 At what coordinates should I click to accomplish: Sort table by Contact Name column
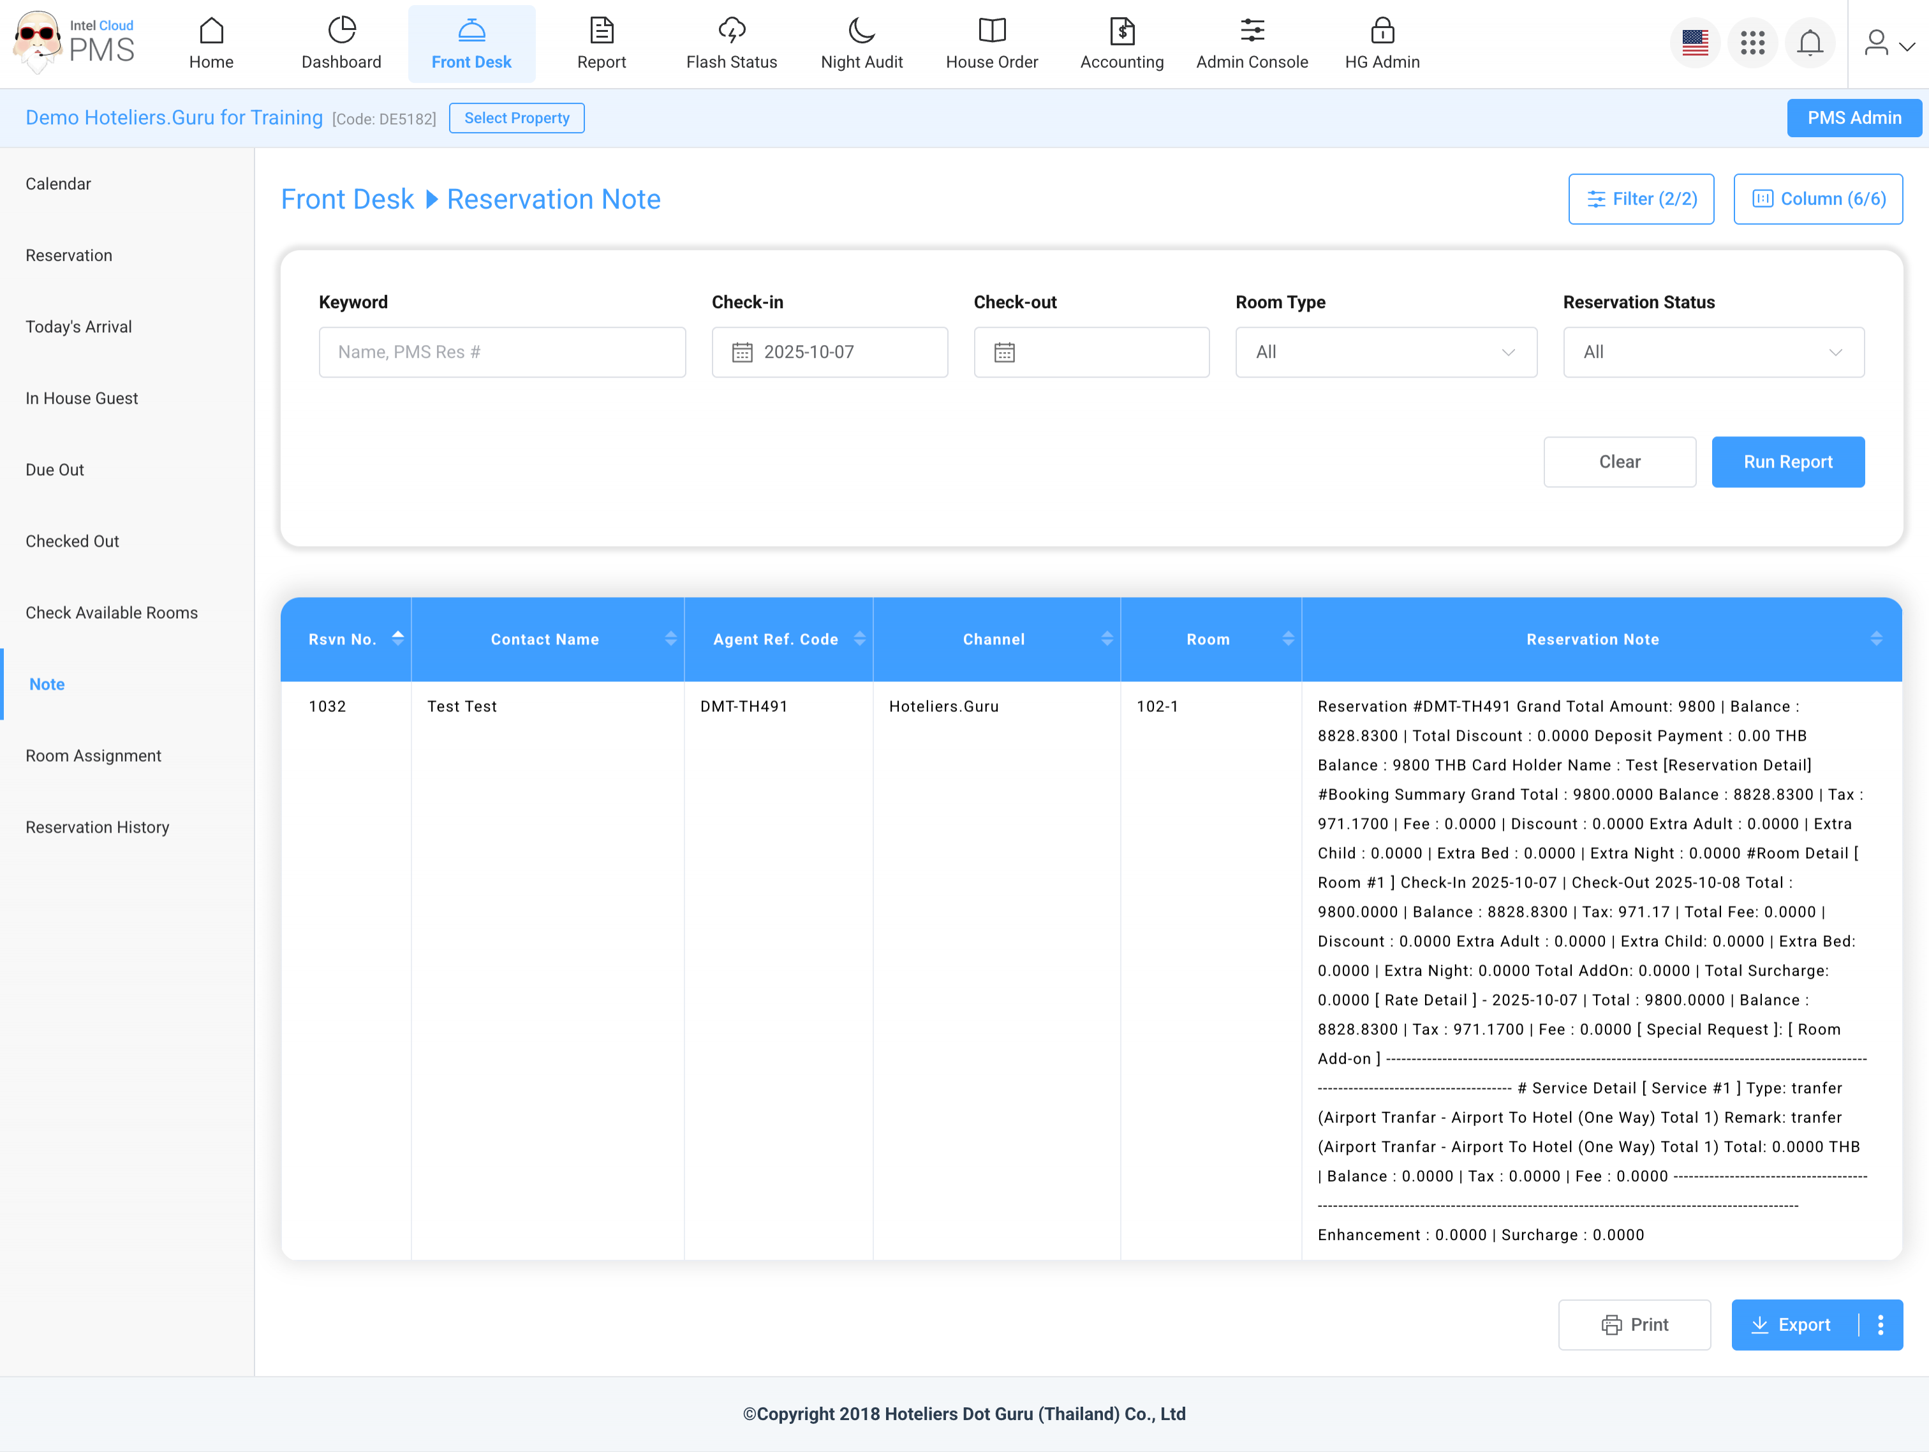(x=670, y=639)
